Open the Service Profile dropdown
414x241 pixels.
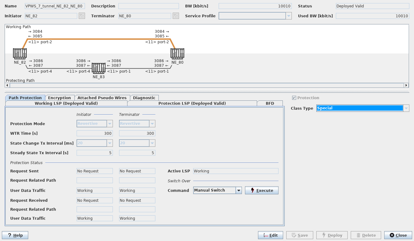tap(288, 16)
